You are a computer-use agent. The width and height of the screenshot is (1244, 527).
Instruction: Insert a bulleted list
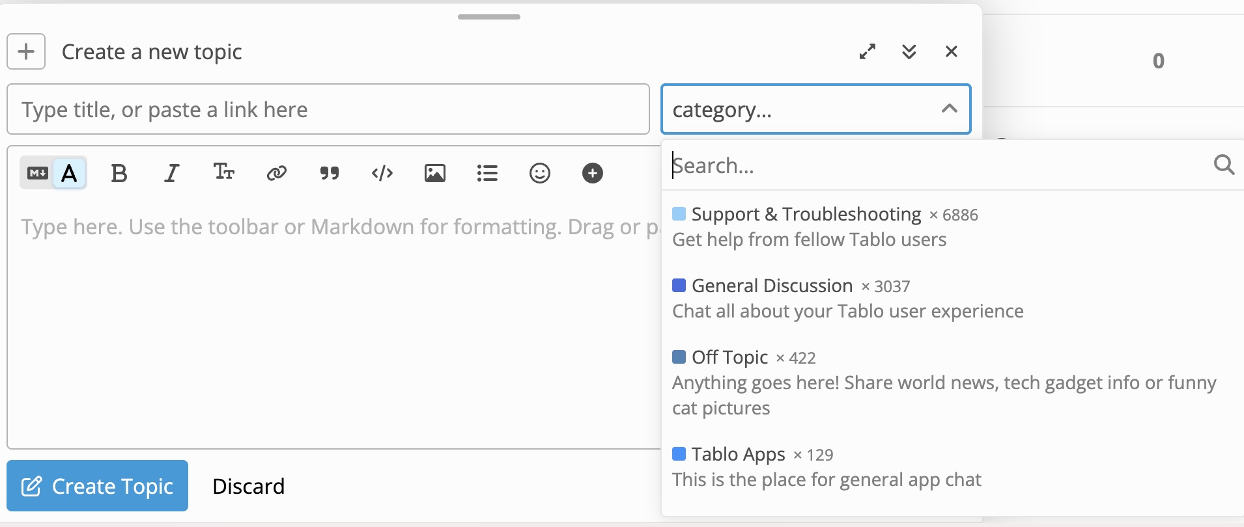point(487,173)
